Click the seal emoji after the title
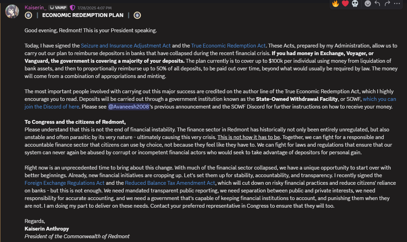 137,15
